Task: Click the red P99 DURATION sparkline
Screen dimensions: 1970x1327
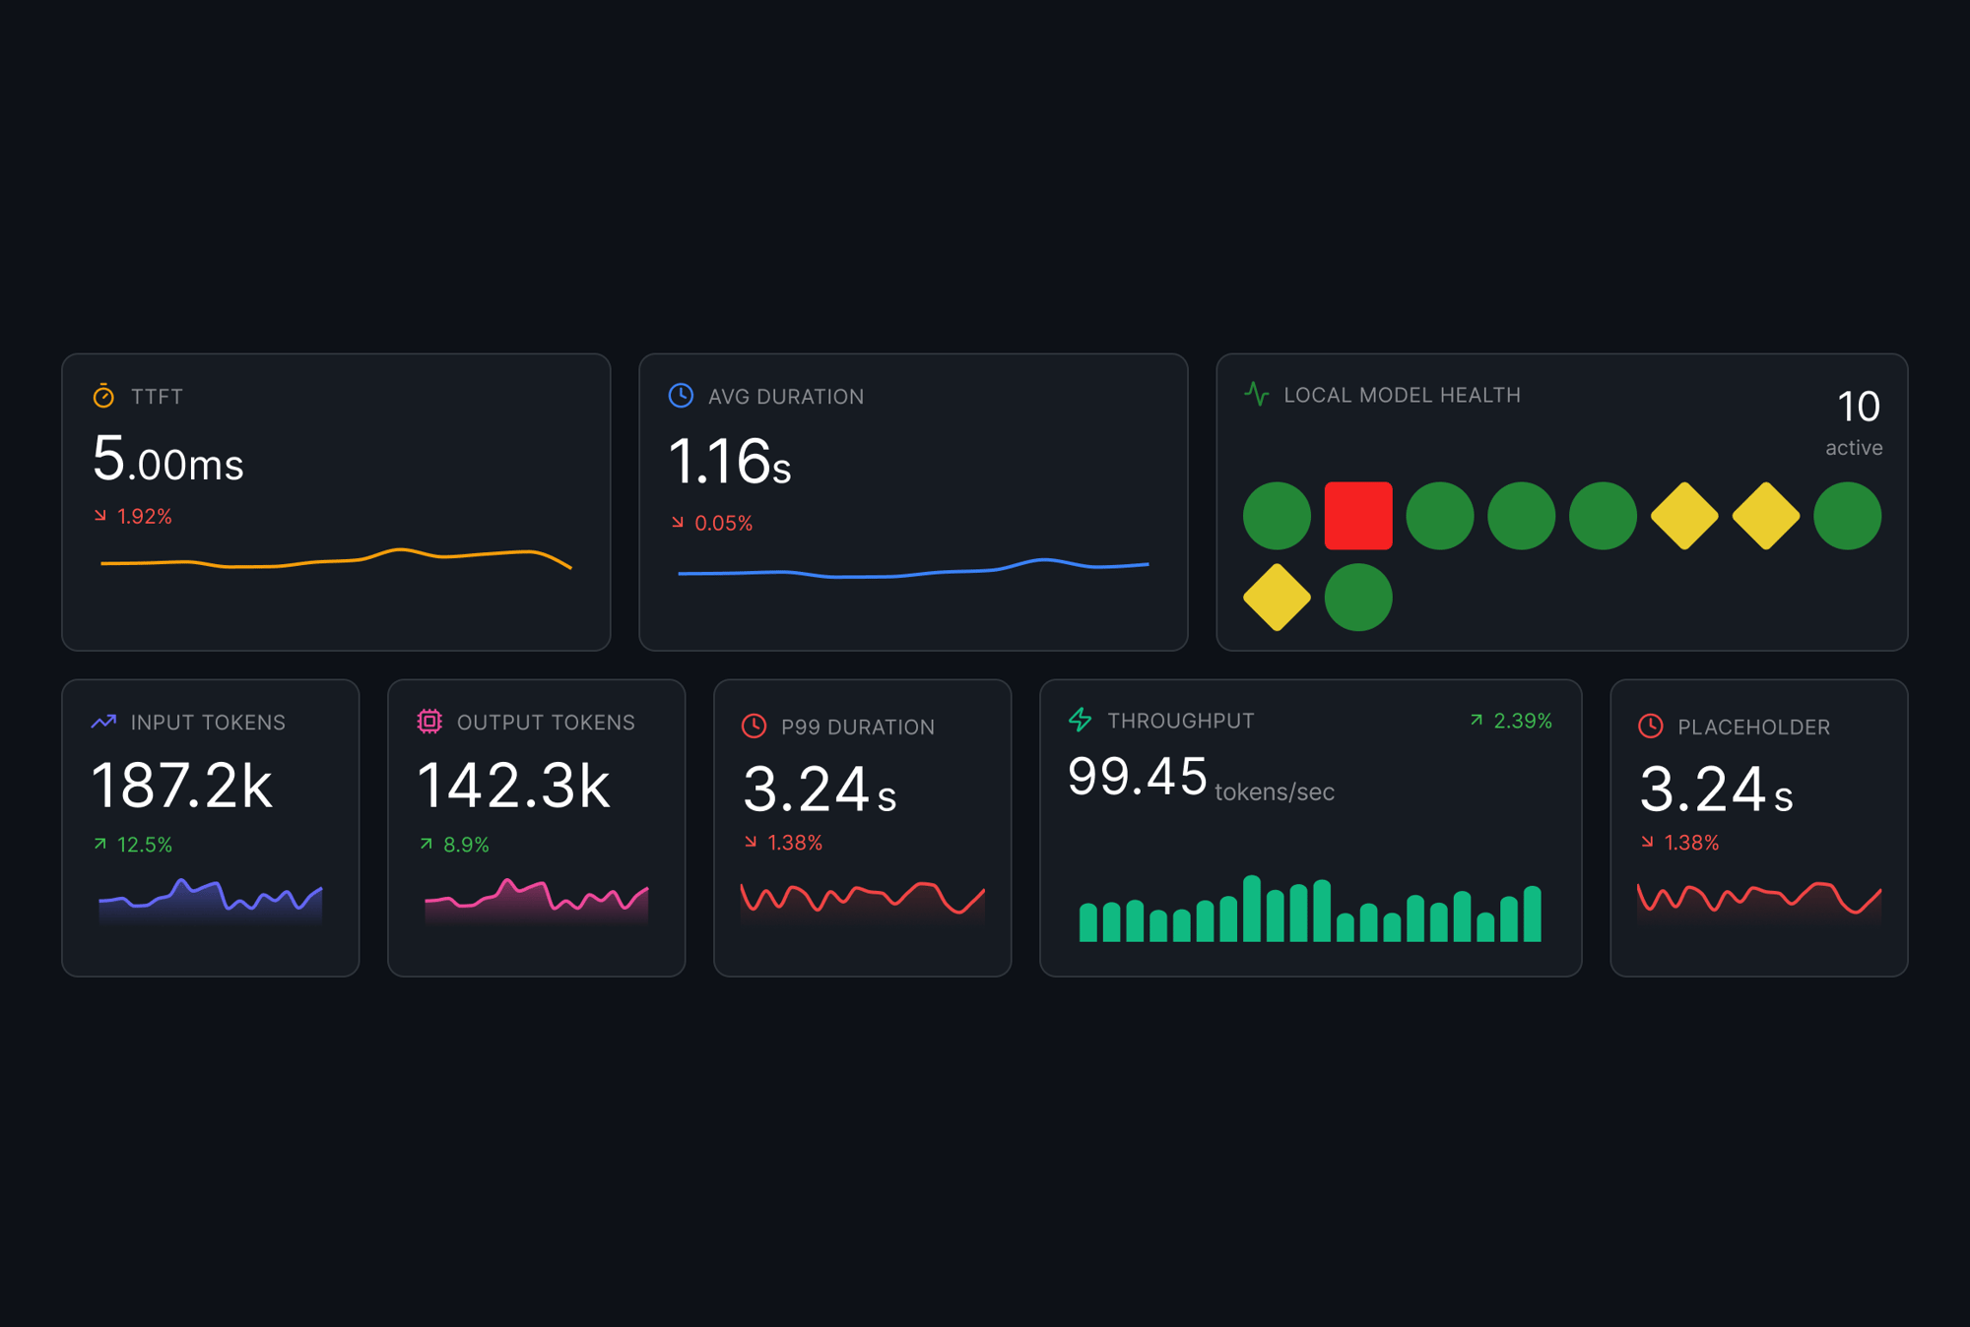Action: click(862, 898)
